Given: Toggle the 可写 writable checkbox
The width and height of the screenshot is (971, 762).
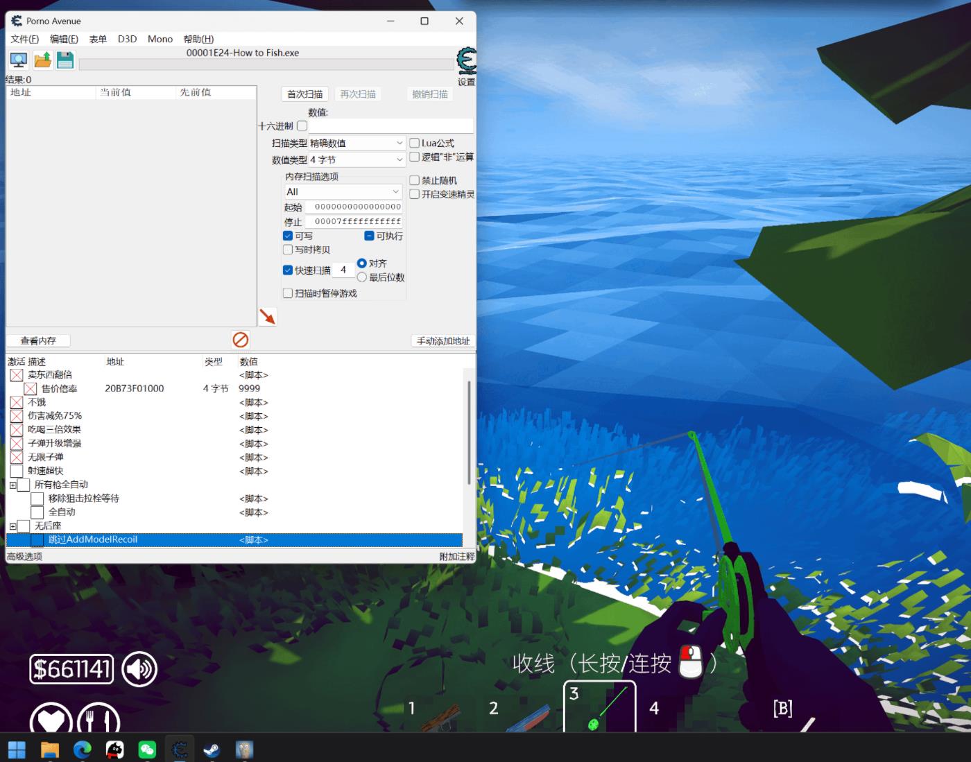Looking at the screenshot, I should pyautogui.click(x=288, y=236).
